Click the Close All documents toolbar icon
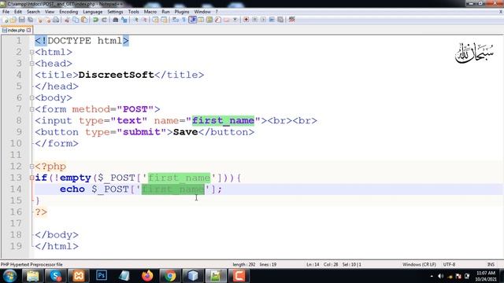 click(47, 20)
